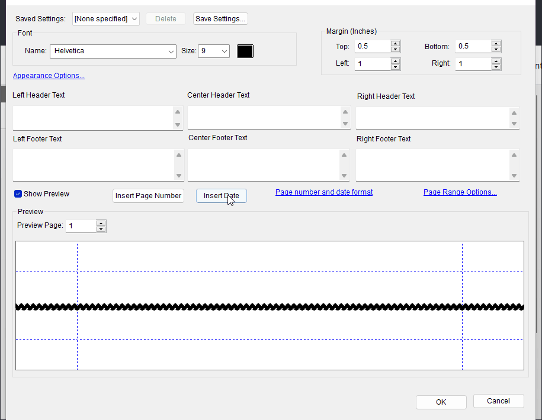Click the Top margin input field
The width and height of the screenshot is (542, 420).
tap(373, 47)
